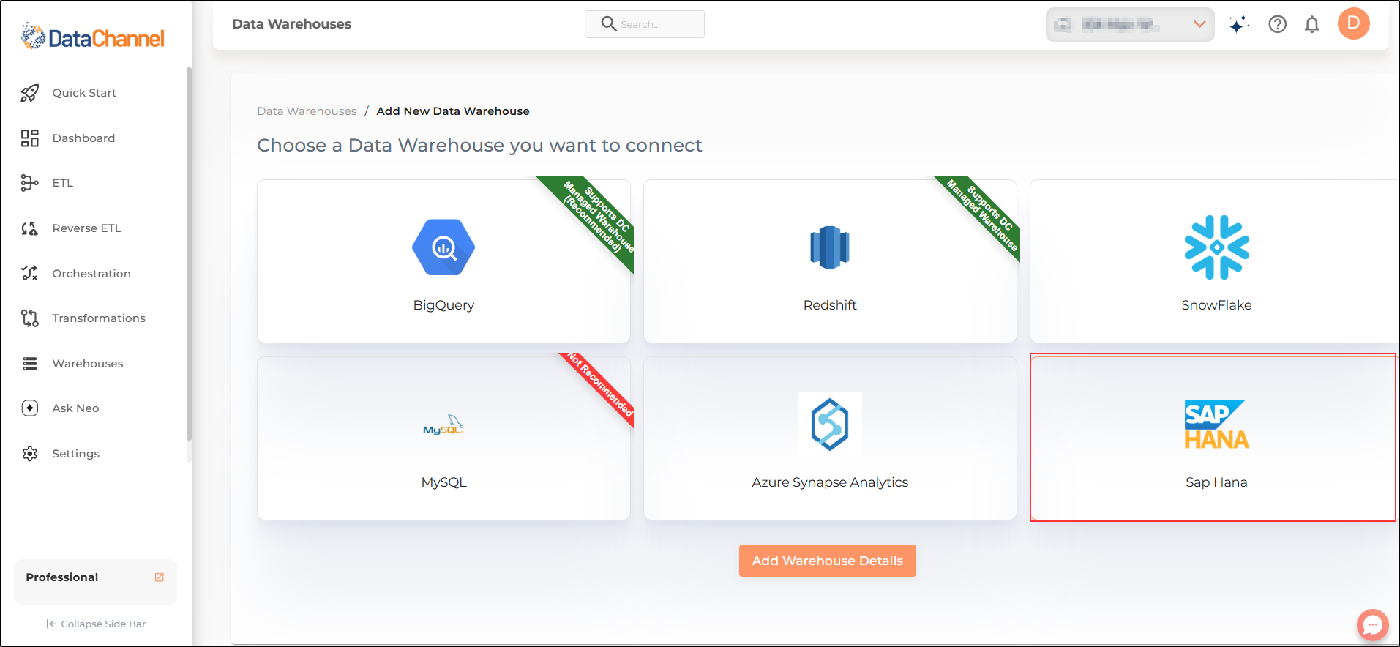Open Transformations from the sidebar
Viewport: 1400px width, 647px height.
[98, 318]
